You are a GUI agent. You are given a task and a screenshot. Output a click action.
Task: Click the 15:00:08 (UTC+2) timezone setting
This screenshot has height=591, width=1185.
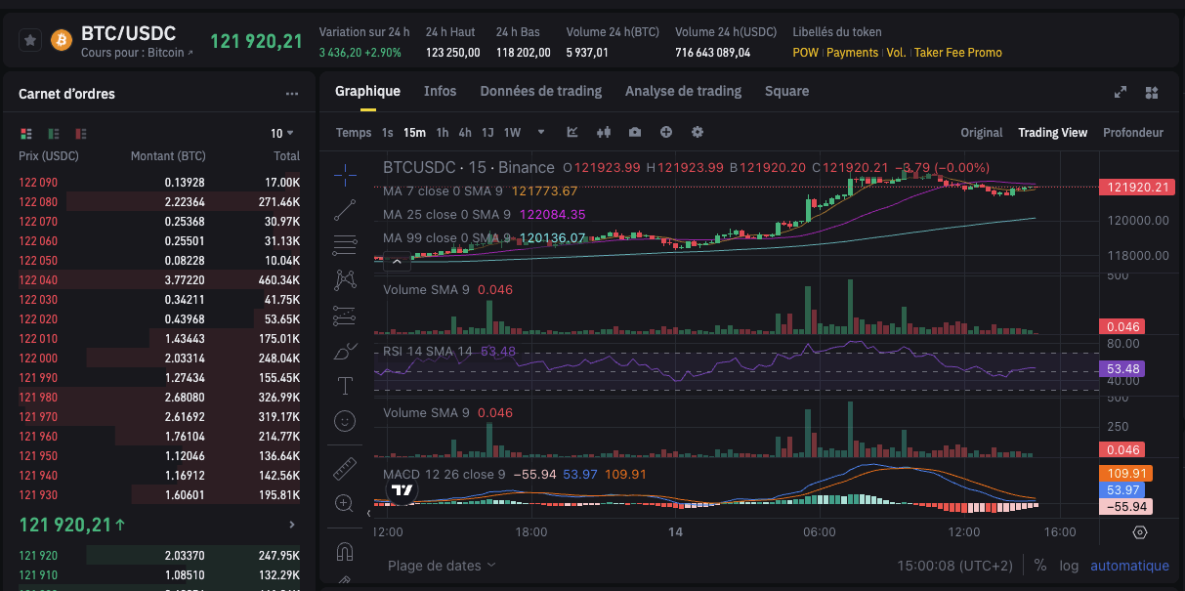(x=955, y=566)
